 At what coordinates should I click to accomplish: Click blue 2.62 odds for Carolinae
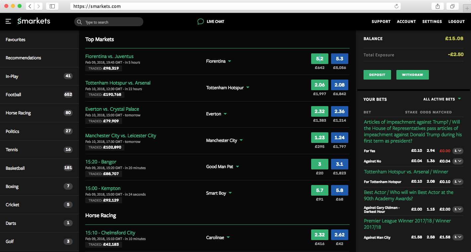pyautogui.click(x=340, y=235)
